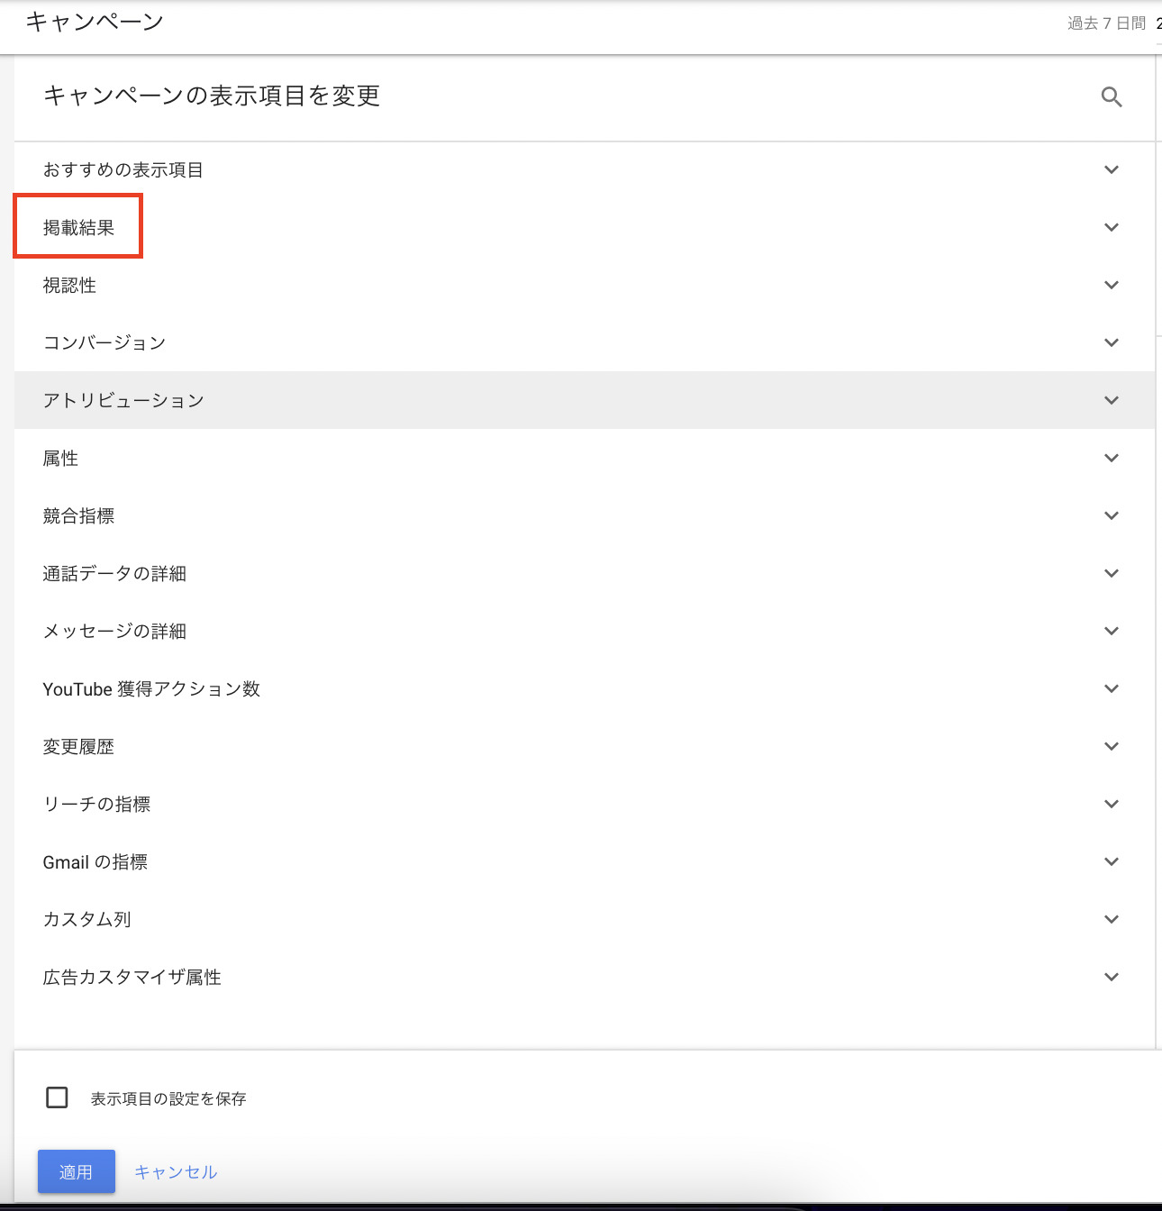
Task: Expand the おすすめの表示項目 chevron
Action: (1112, 169)
